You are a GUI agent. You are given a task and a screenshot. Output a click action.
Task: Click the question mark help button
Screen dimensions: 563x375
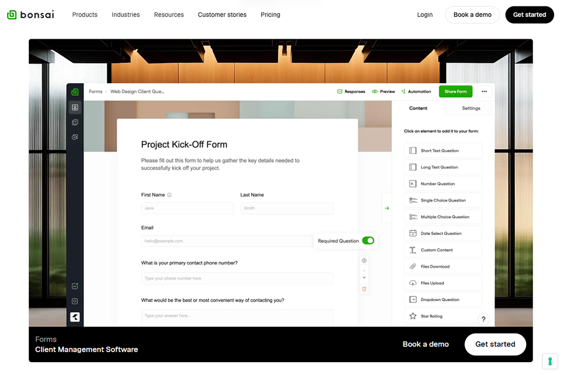(483, 319)
